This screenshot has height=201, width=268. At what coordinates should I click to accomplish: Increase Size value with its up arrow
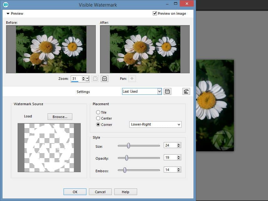[179, 144]
